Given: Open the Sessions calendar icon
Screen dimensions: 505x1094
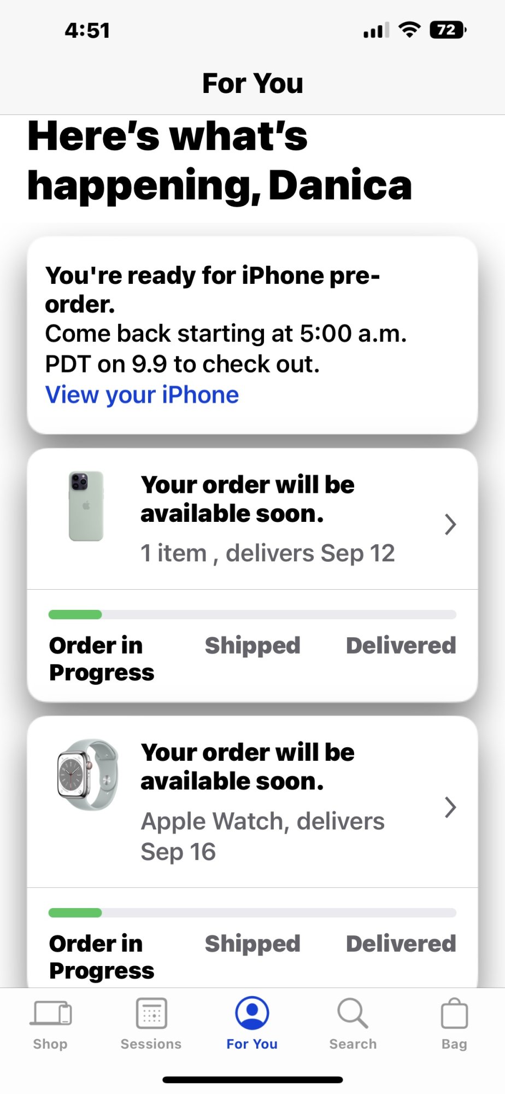Looking at the screenshot, I should coord(151,1013).
